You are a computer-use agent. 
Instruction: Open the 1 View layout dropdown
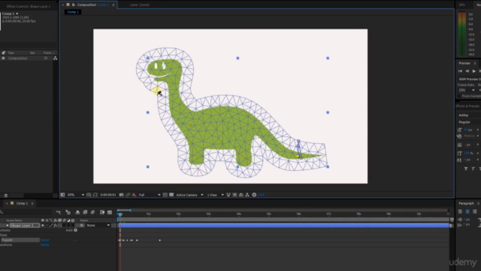point(215,195)
